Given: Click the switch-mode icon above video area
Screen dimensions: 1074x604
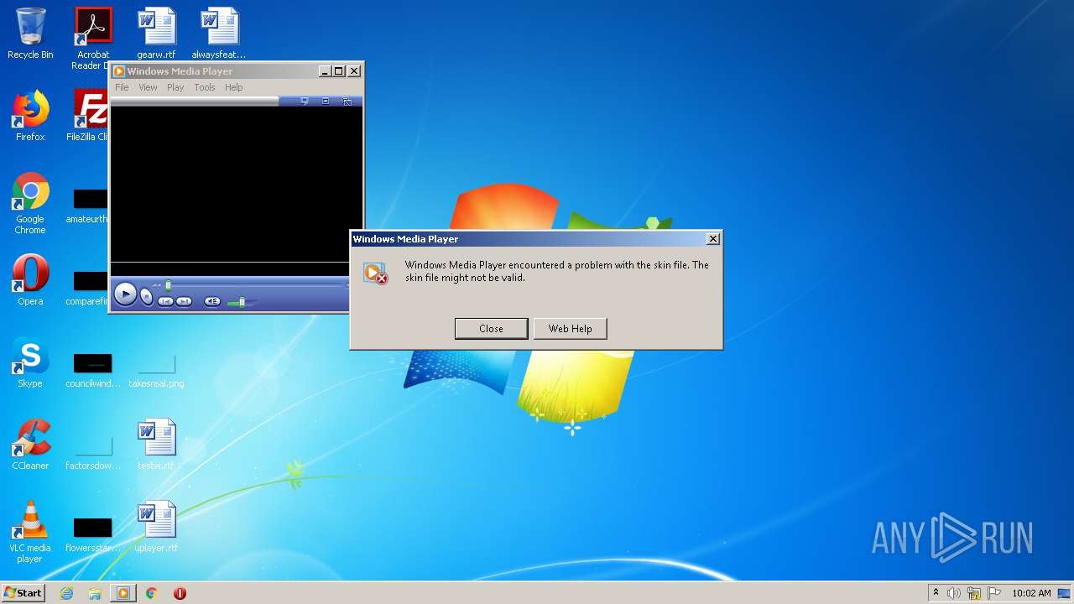Looking at the screenshot, I should [347, 101].
